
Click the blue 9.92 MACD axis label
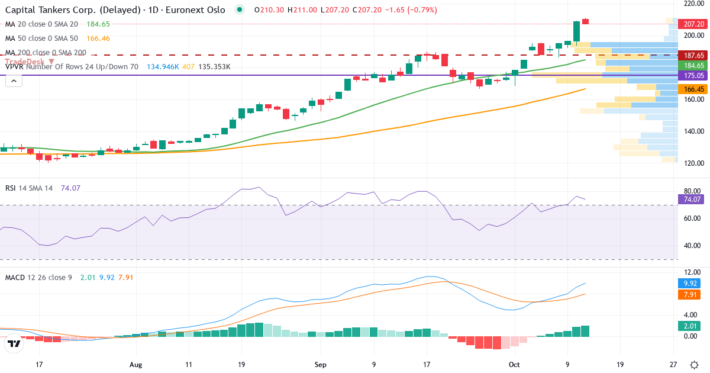pos(690,283)
